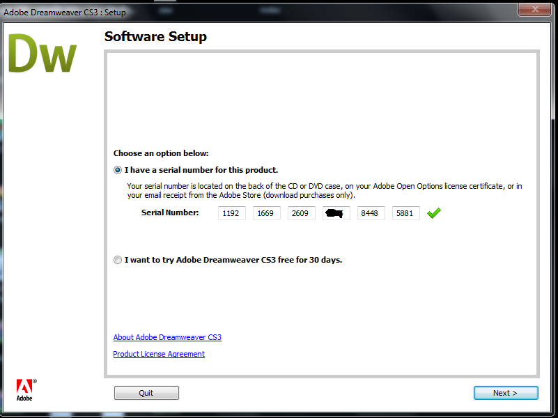
Task: Open the Product License Agreement link
Action: pos(159,354)
